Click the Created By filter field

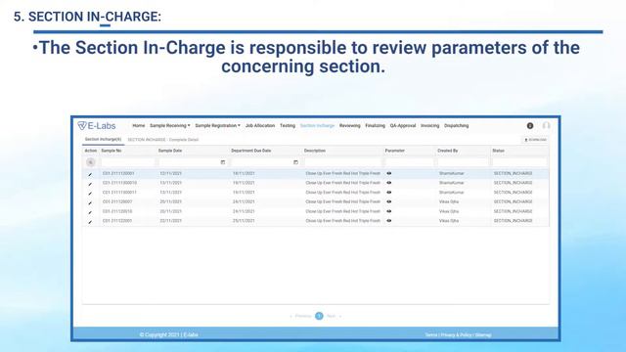[x=463, y=162]
